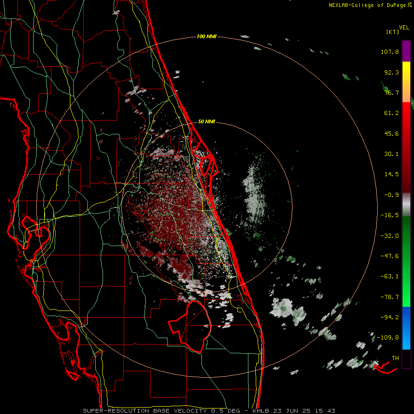This screenshot has height=414, width=414.
Task: Select the 45.6 legend value
Action: 391,133
